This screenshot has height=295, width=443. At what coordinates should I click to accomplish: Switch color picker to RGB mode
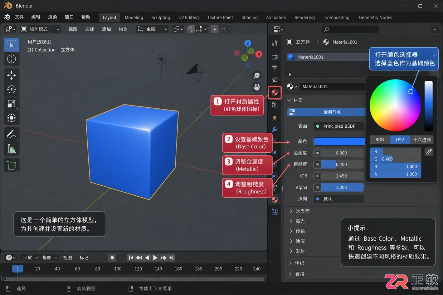click(379, 140)
